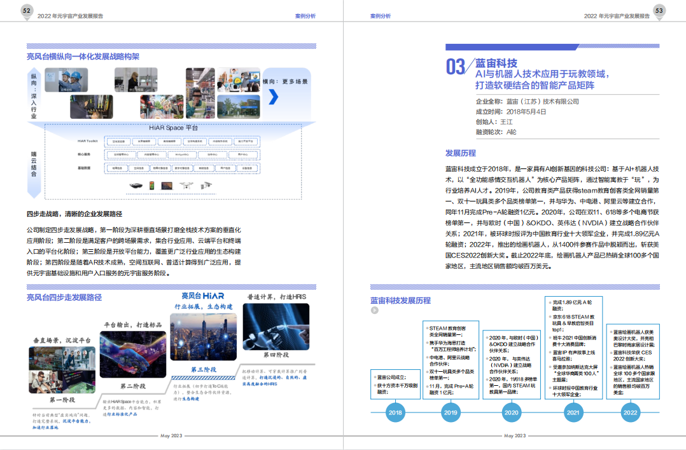Open the robot hand image above 第四阶段

coord(276,327)
